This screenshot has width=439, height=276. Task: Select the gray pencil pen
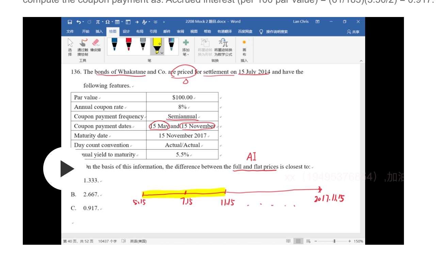click(x=143, y=45)
